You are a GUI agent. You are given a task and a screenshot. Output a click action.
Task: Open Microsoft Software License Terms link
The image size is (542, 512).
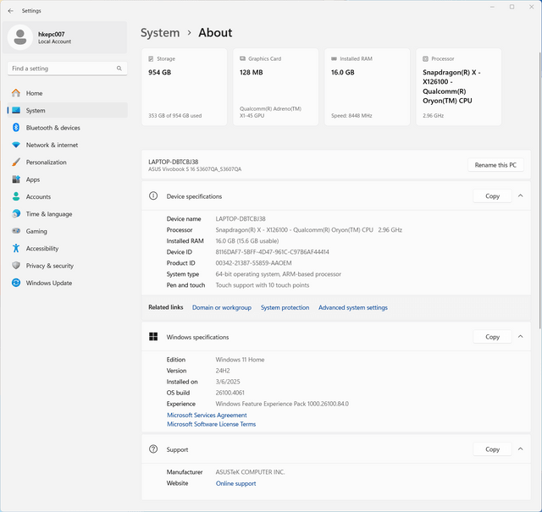tap(211, 424)
